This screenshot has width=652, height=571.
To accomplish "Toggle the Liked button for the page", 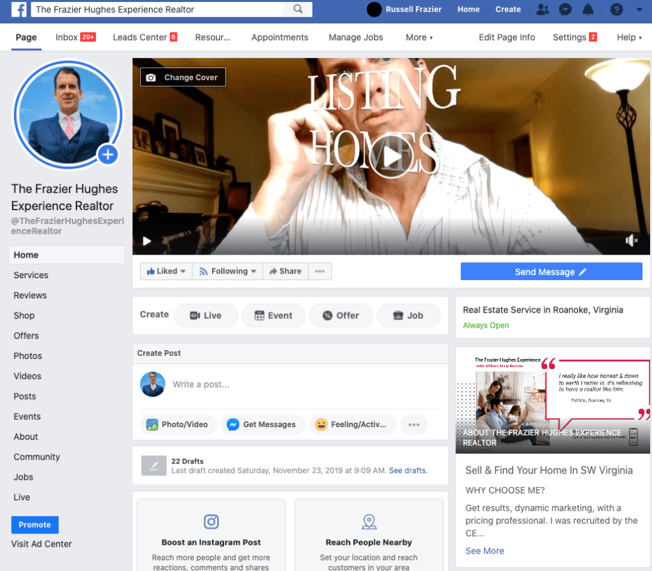I will coord(166,271).
